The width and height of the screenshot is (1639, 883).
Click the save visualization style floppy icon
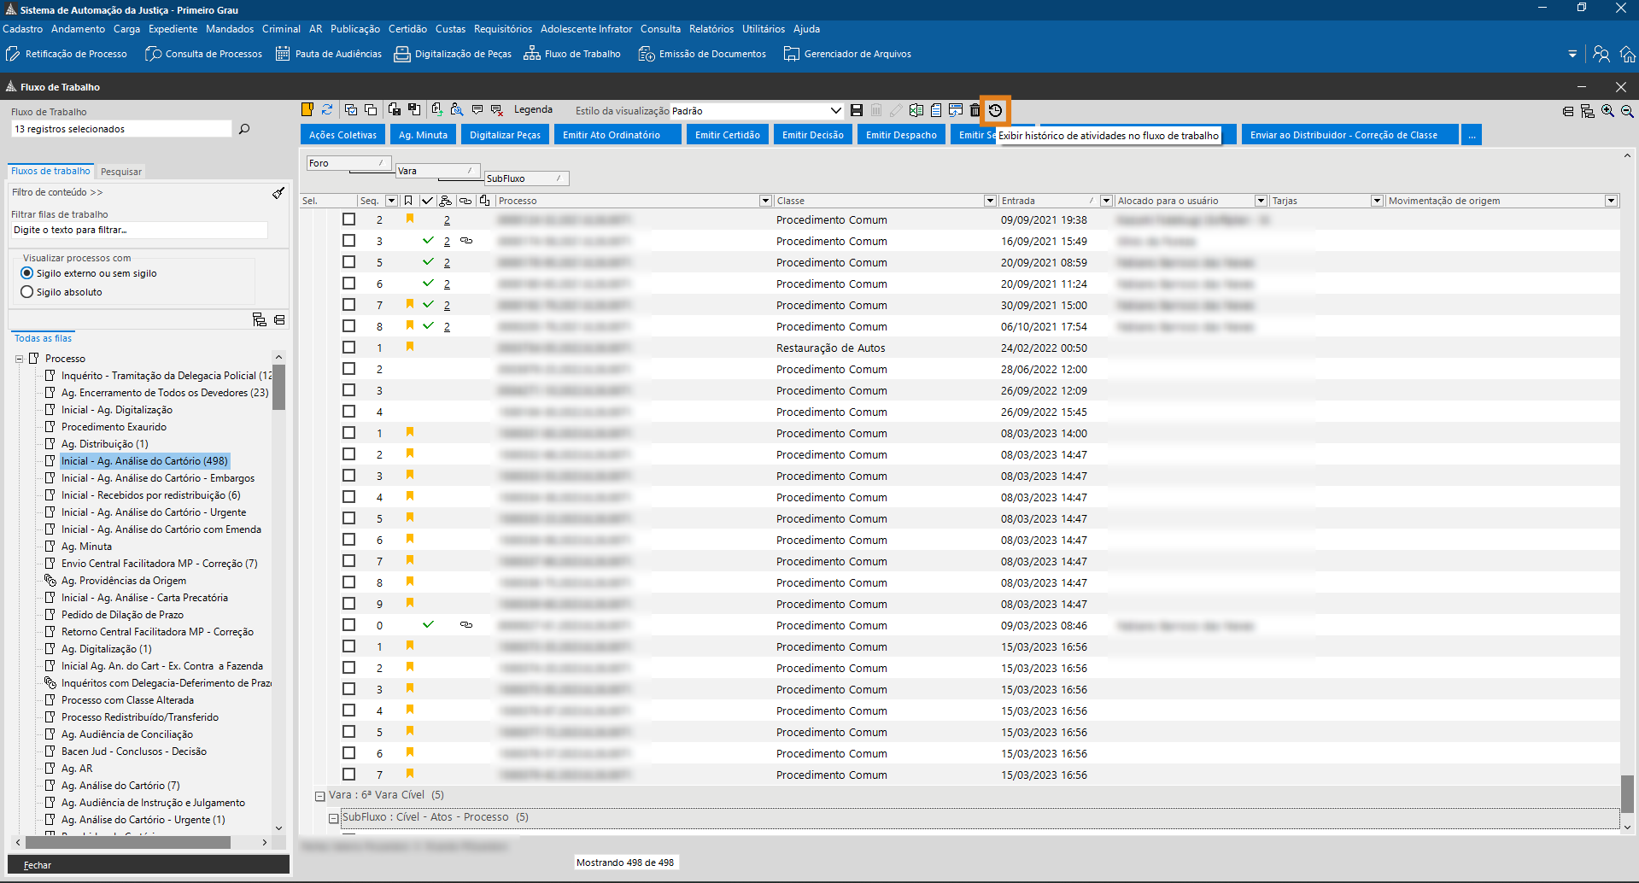(857, 110)
